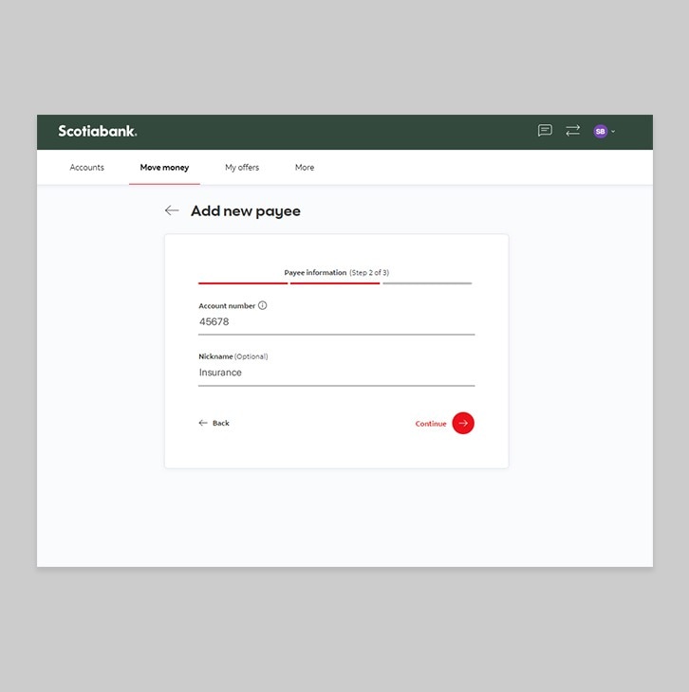Viewport: 689px width, 692px height.
Task: Click the red Continue arrow button
Action: 463,423
